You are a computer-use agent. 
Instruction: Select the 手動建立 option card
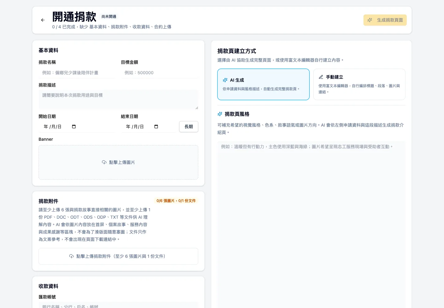pyautogui.click(x=359, y=84)
